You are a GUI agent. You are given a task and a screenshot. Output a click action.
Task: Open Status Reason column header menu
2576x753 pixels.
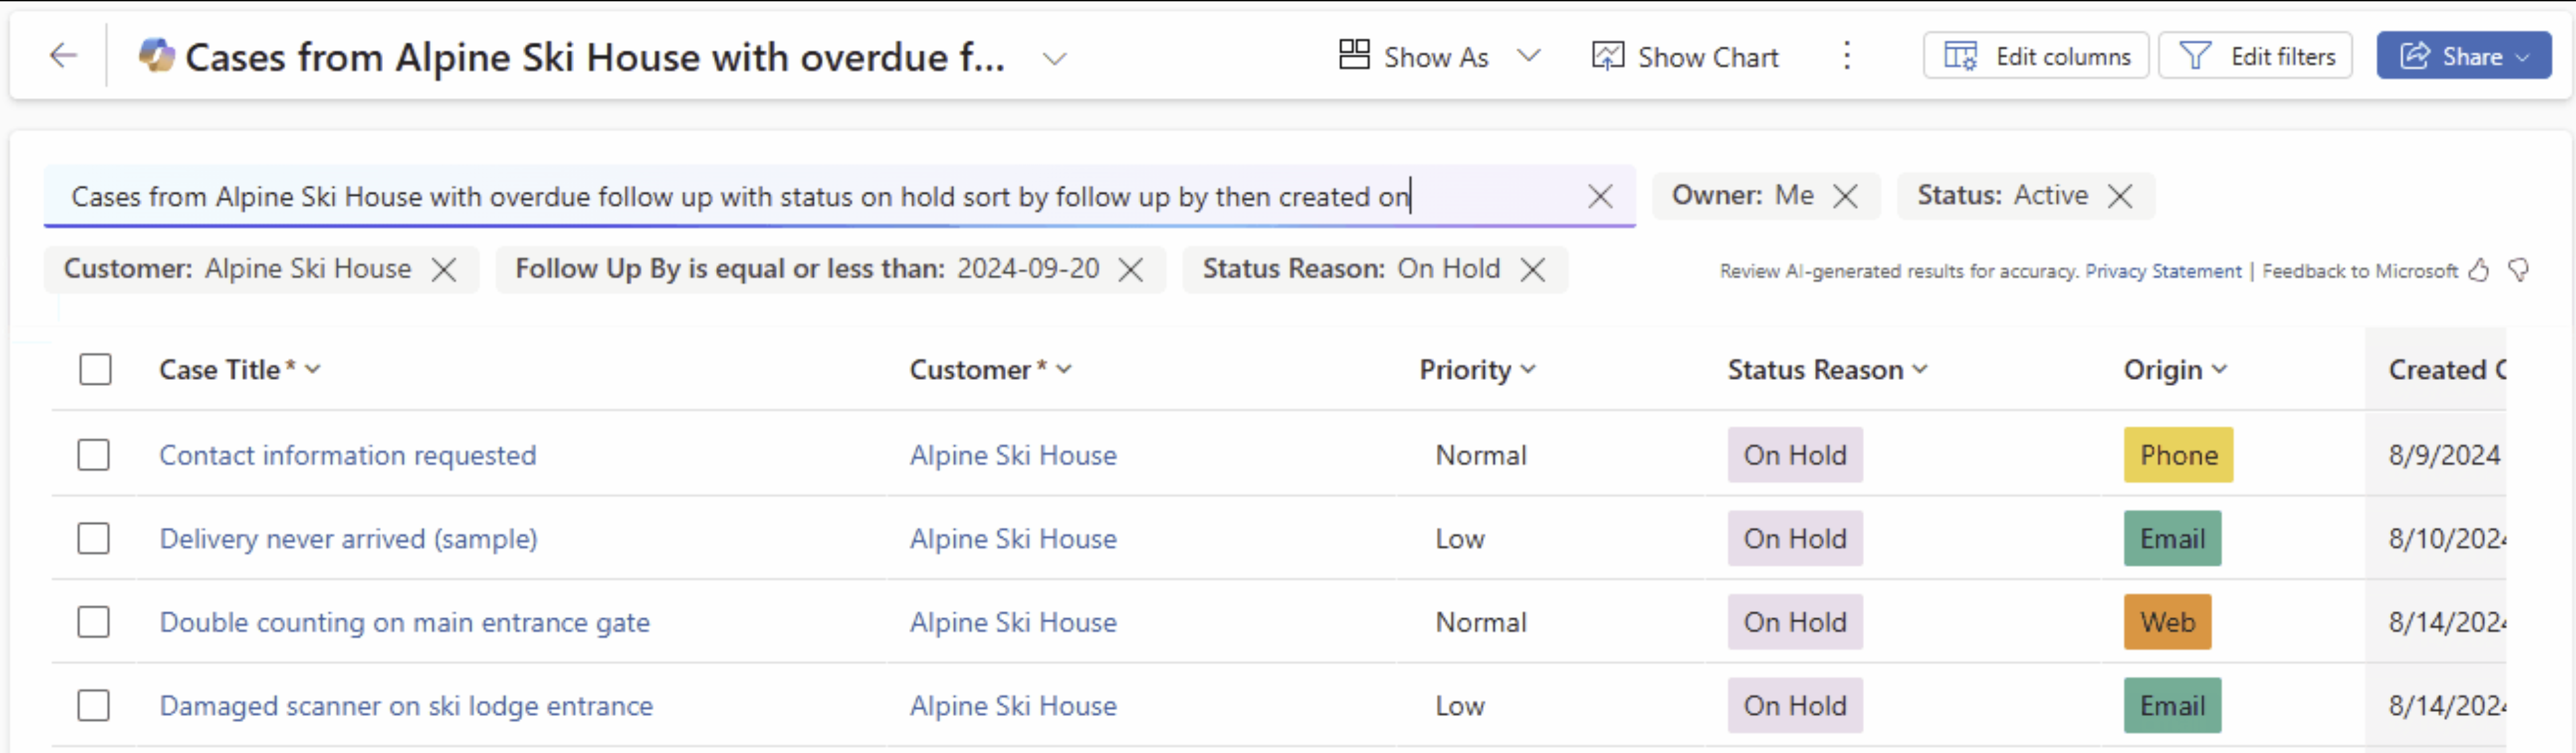(x=1827, y=370)
